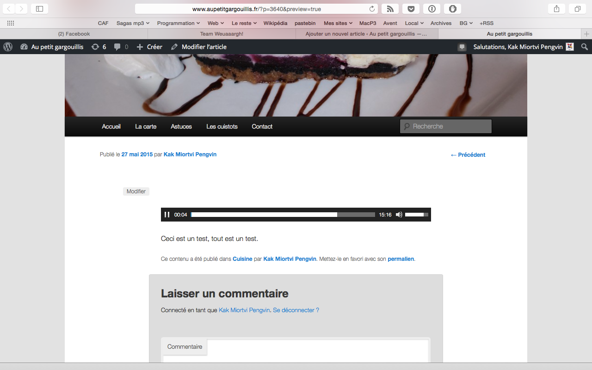
Task: Expand the Sagas mp3 bookmarks folder
Action: coord(133,23)
